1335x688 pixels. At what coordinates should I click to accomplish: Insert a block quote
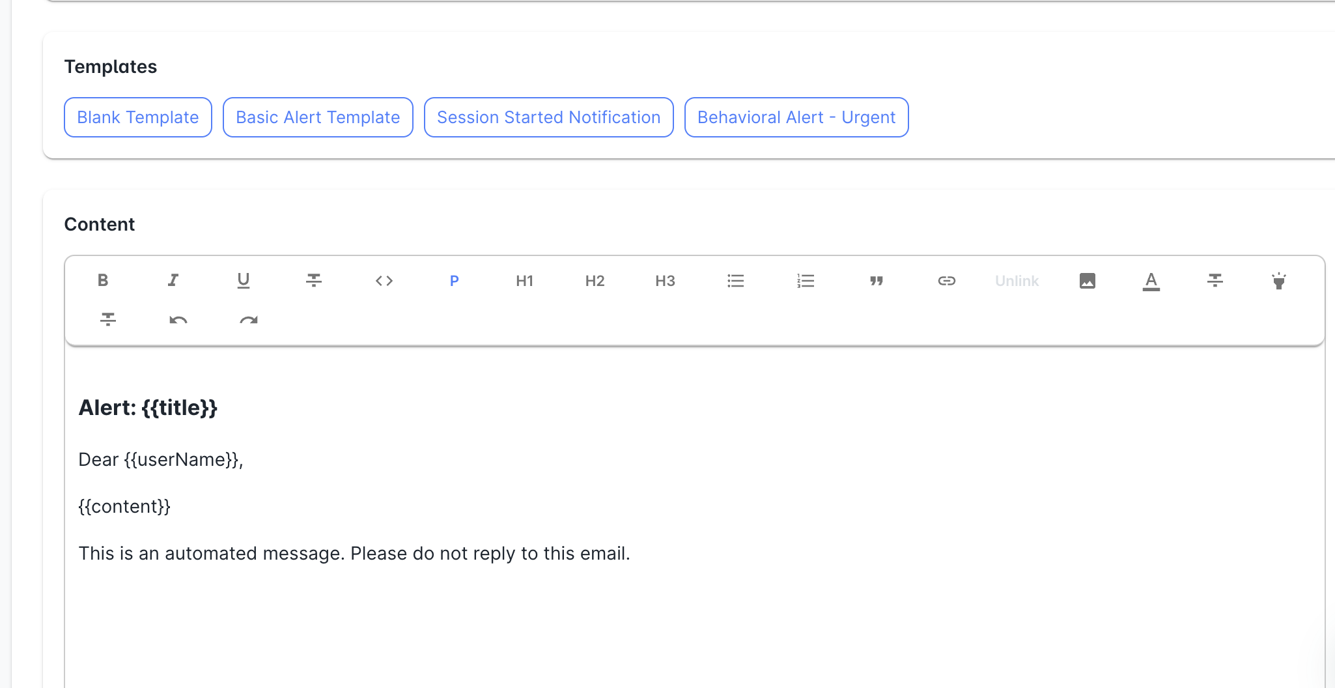tap(877, 281)
